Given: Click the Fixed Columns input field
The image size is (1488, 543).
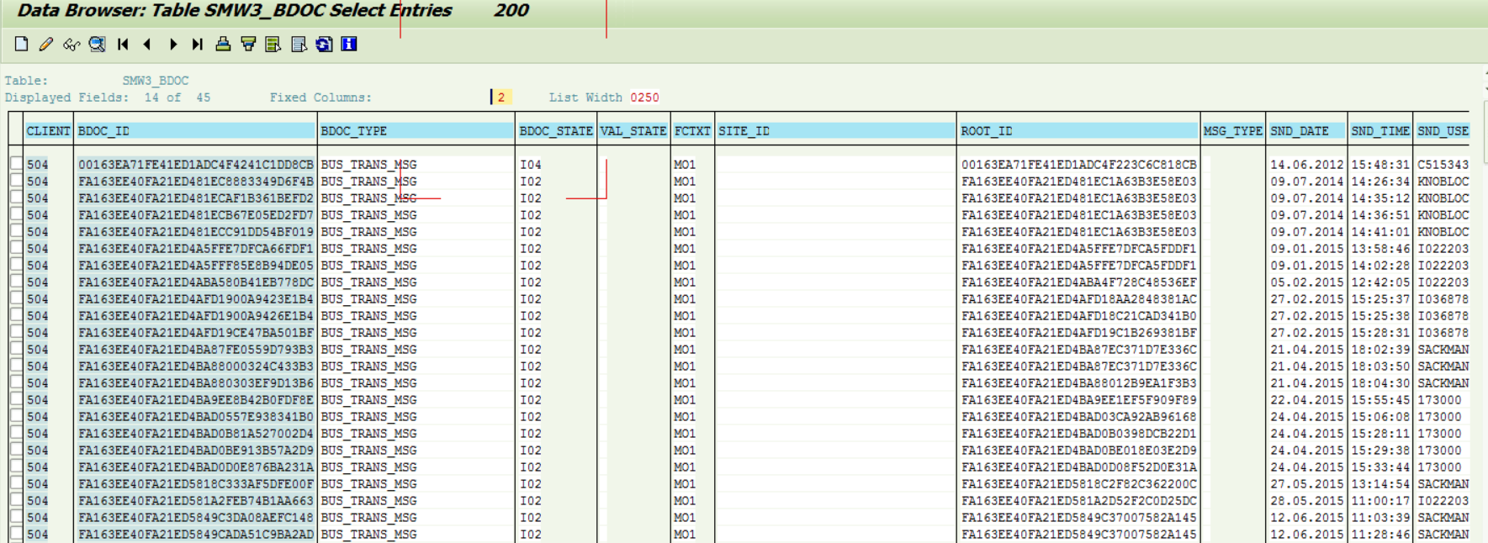Looking at the screenshot, I should (501, 98).
